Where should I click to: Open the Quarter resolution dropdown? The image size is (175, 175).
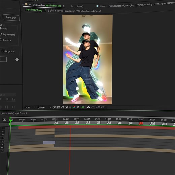pos(44,108)
